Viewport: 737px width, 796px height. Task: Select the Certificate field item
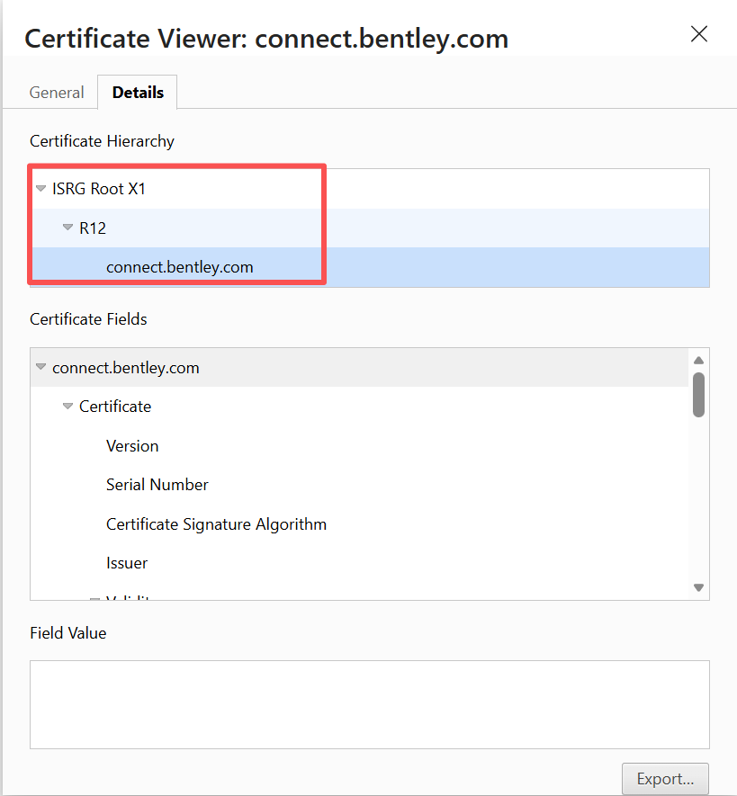pos(115,407)
